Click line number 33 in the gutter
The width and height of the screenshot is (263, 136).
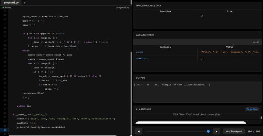[x=5, y=92]
